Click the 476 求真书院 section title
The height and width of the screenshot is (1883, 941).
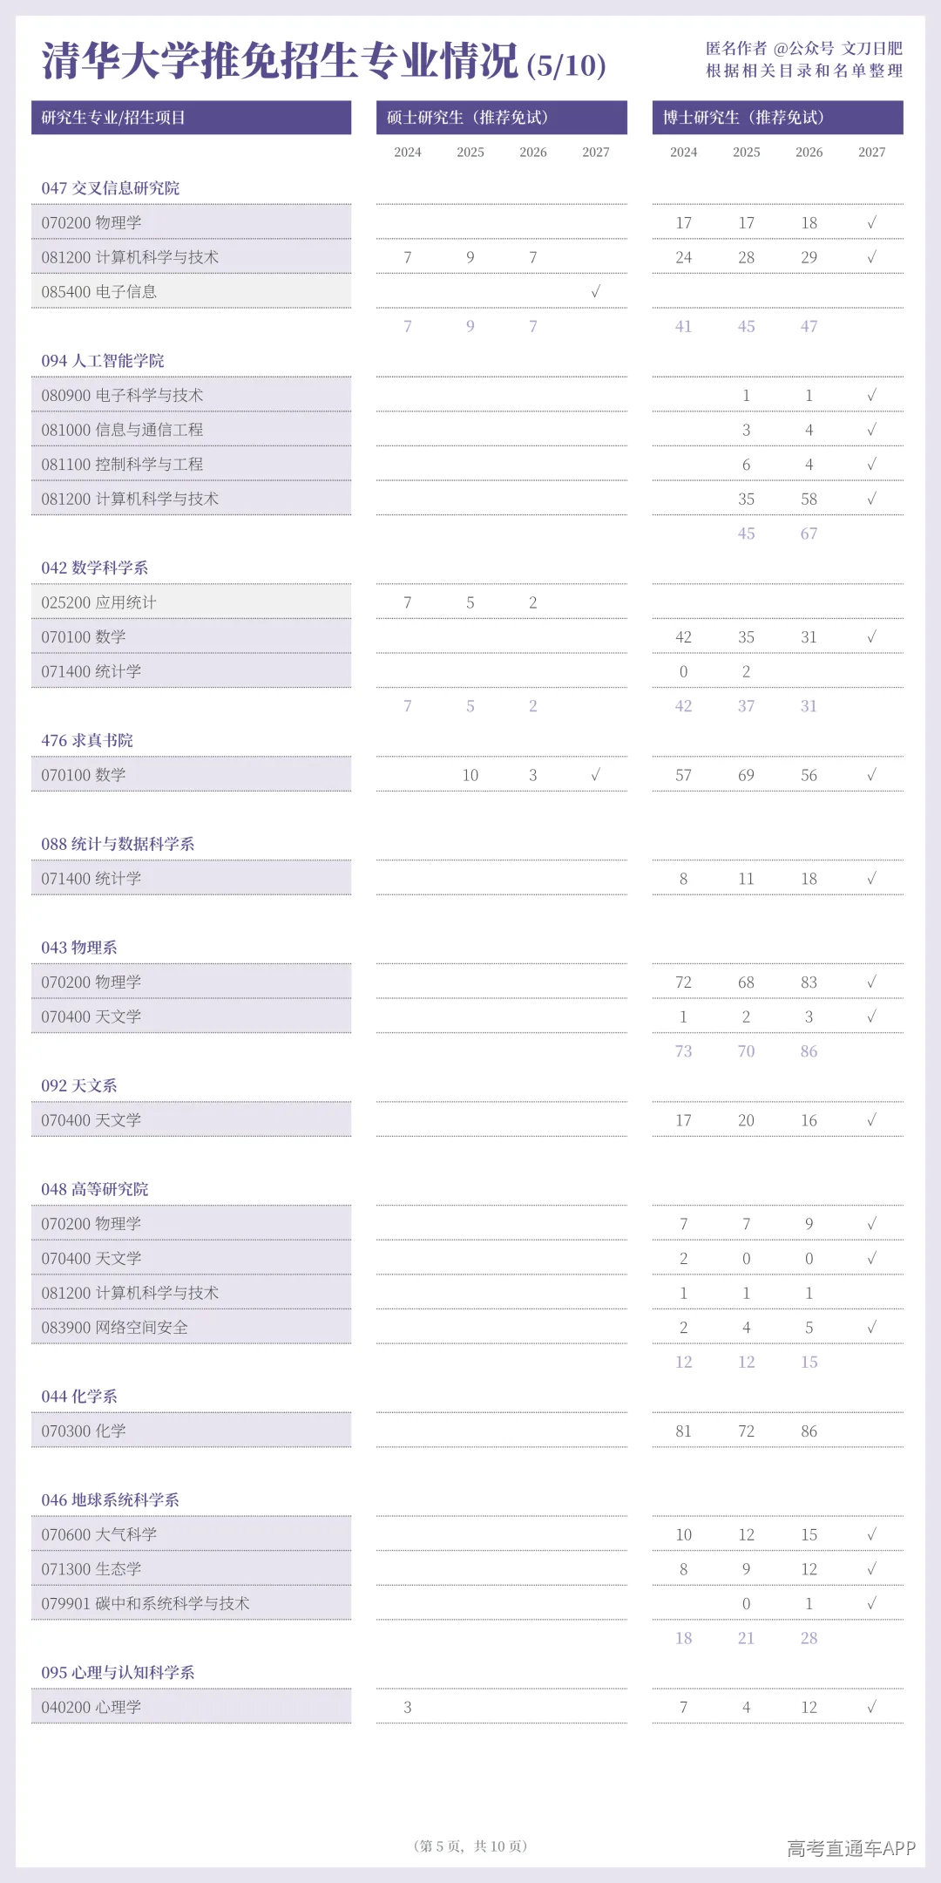[87, 740]
